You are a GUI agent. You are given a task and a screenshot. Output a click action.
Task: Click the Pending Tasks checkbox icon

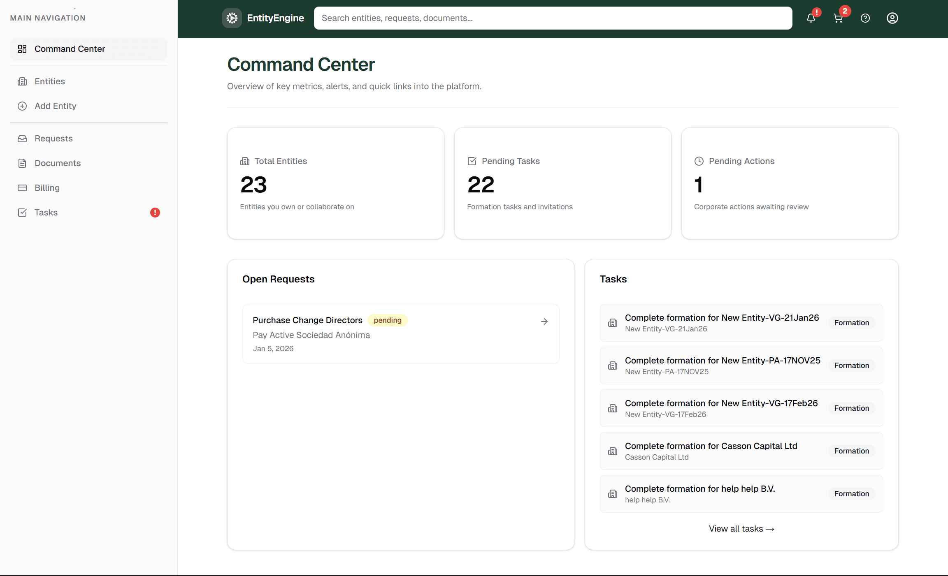472,161
